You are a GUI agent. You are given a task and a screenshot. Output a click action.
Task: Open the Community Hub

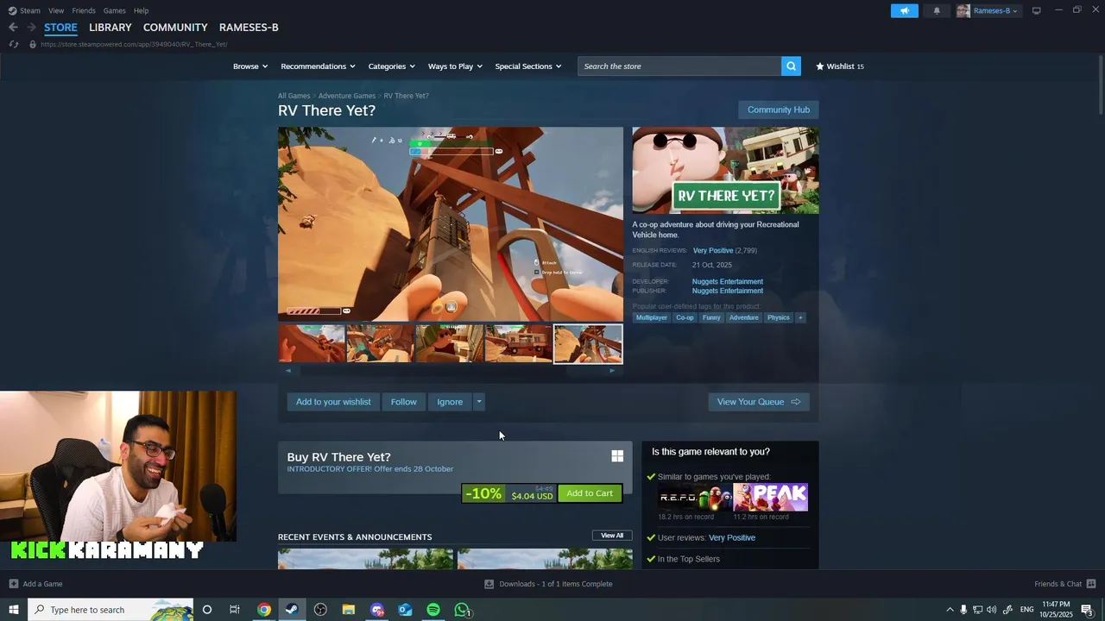click(779, 110)
